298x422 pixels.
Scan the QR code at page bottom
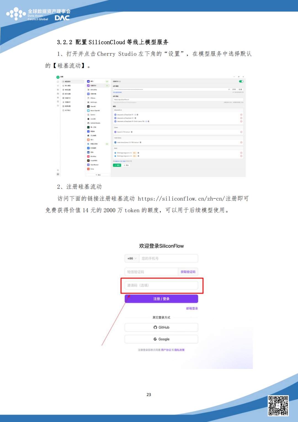click(x=278, y=405)
